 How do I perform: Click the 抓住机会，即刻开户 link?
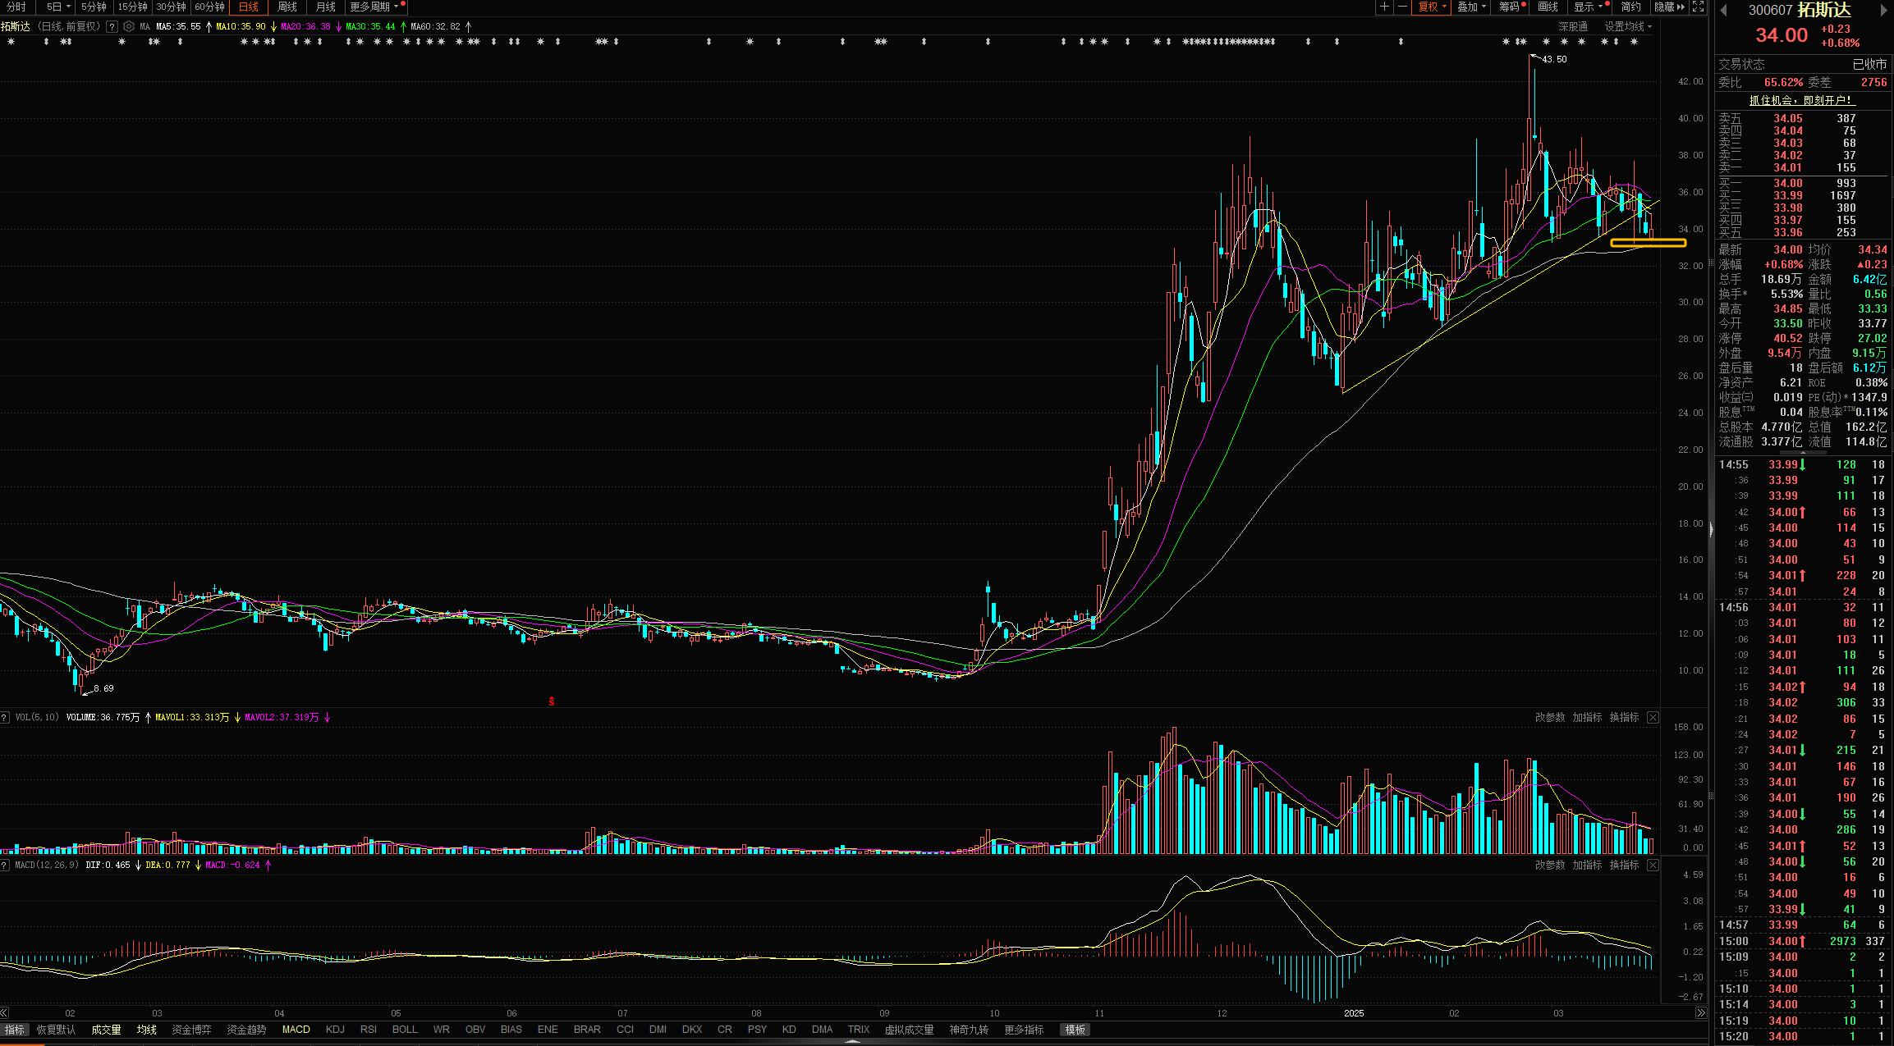[1801, 100]
